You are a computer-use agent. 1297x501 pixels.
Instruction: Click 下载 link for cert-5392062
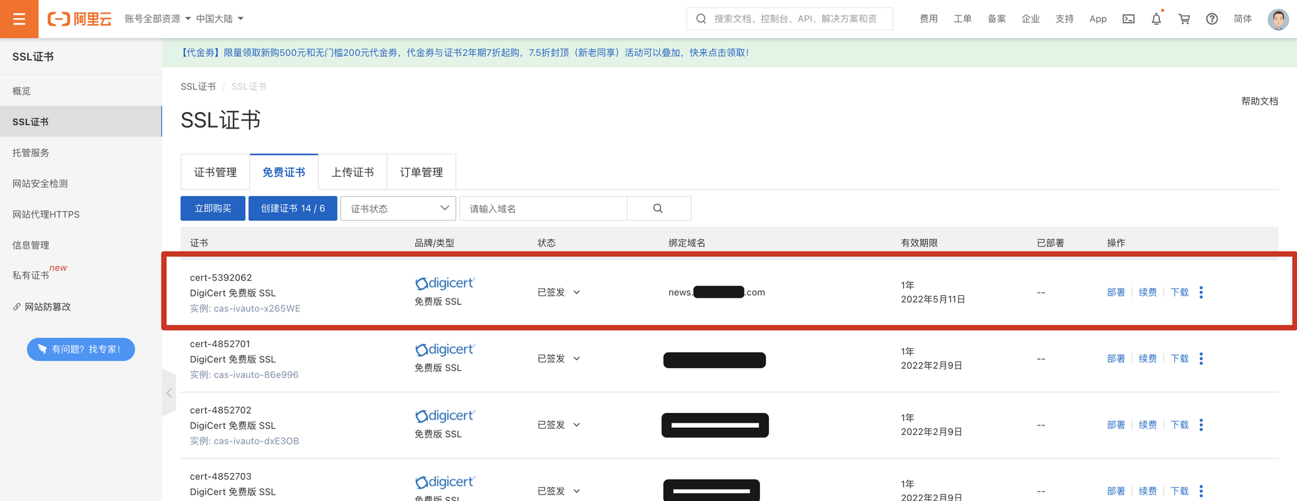1179,293
